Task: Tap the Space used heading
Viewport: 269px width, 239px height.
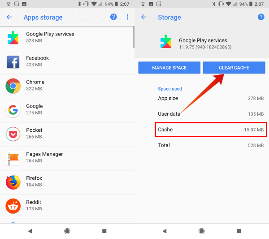Action: coord(170,89)
